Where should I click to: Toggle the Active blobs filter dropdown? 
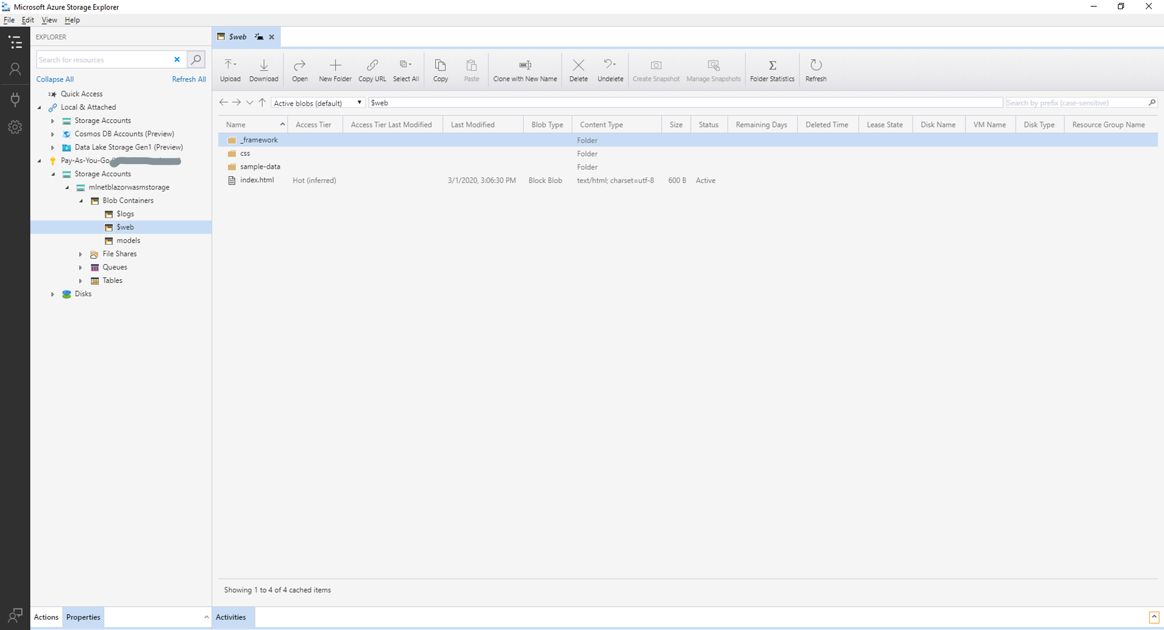358,102
